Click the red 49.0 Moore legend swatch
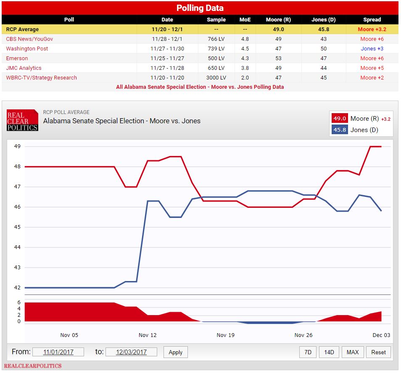Viewport: 401px width, 374px height. click(x=340, y=119)
